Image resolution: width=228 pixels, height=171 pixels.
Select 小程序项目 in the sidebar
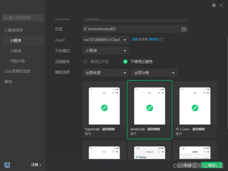(x=14, y=30)
